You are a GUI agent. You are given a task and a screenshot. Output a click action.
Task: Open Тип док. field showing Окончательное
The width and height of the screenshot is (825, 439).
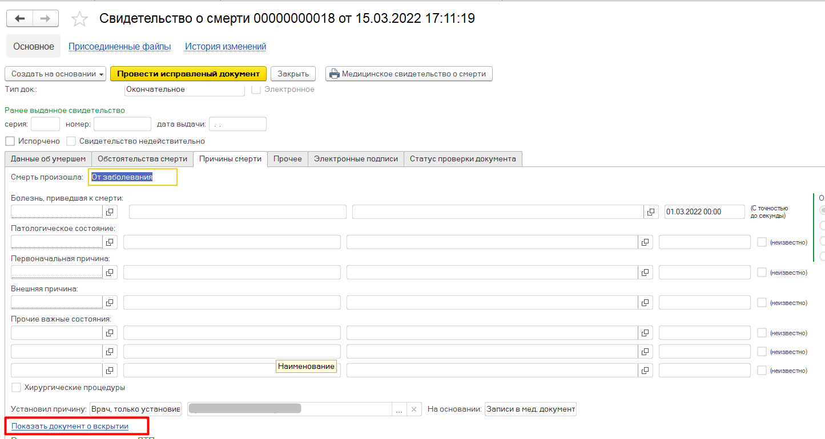(184, 89)
